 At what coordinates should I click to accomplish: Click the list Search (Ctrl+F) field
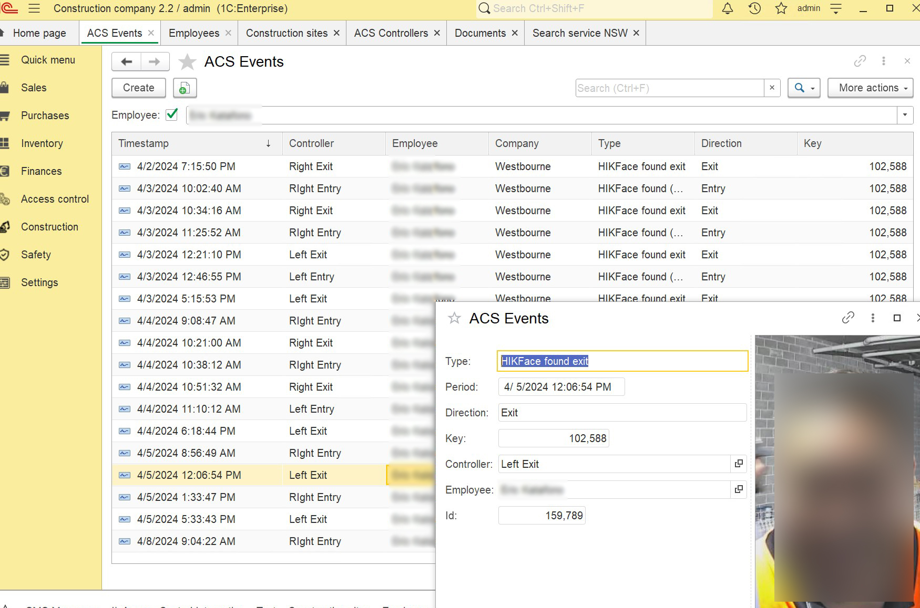click(669, 88)
